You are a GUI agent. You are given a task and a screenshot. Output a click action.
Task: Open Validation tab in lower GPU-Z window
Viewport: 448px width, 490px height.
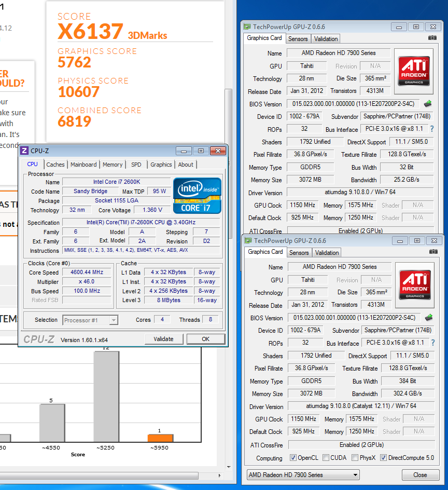pos(327,252)
